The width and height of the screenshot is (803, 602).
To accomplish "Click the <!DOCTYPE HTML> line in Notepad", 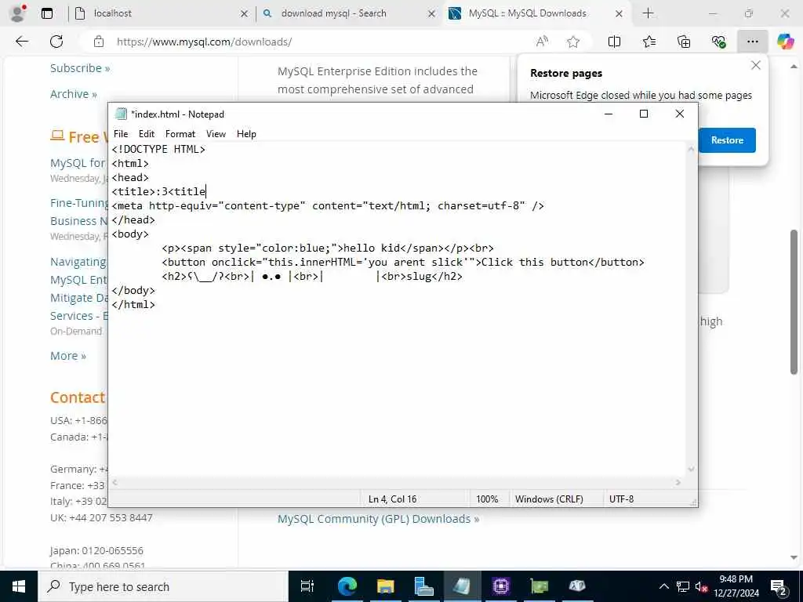I will tap(158, 149).
